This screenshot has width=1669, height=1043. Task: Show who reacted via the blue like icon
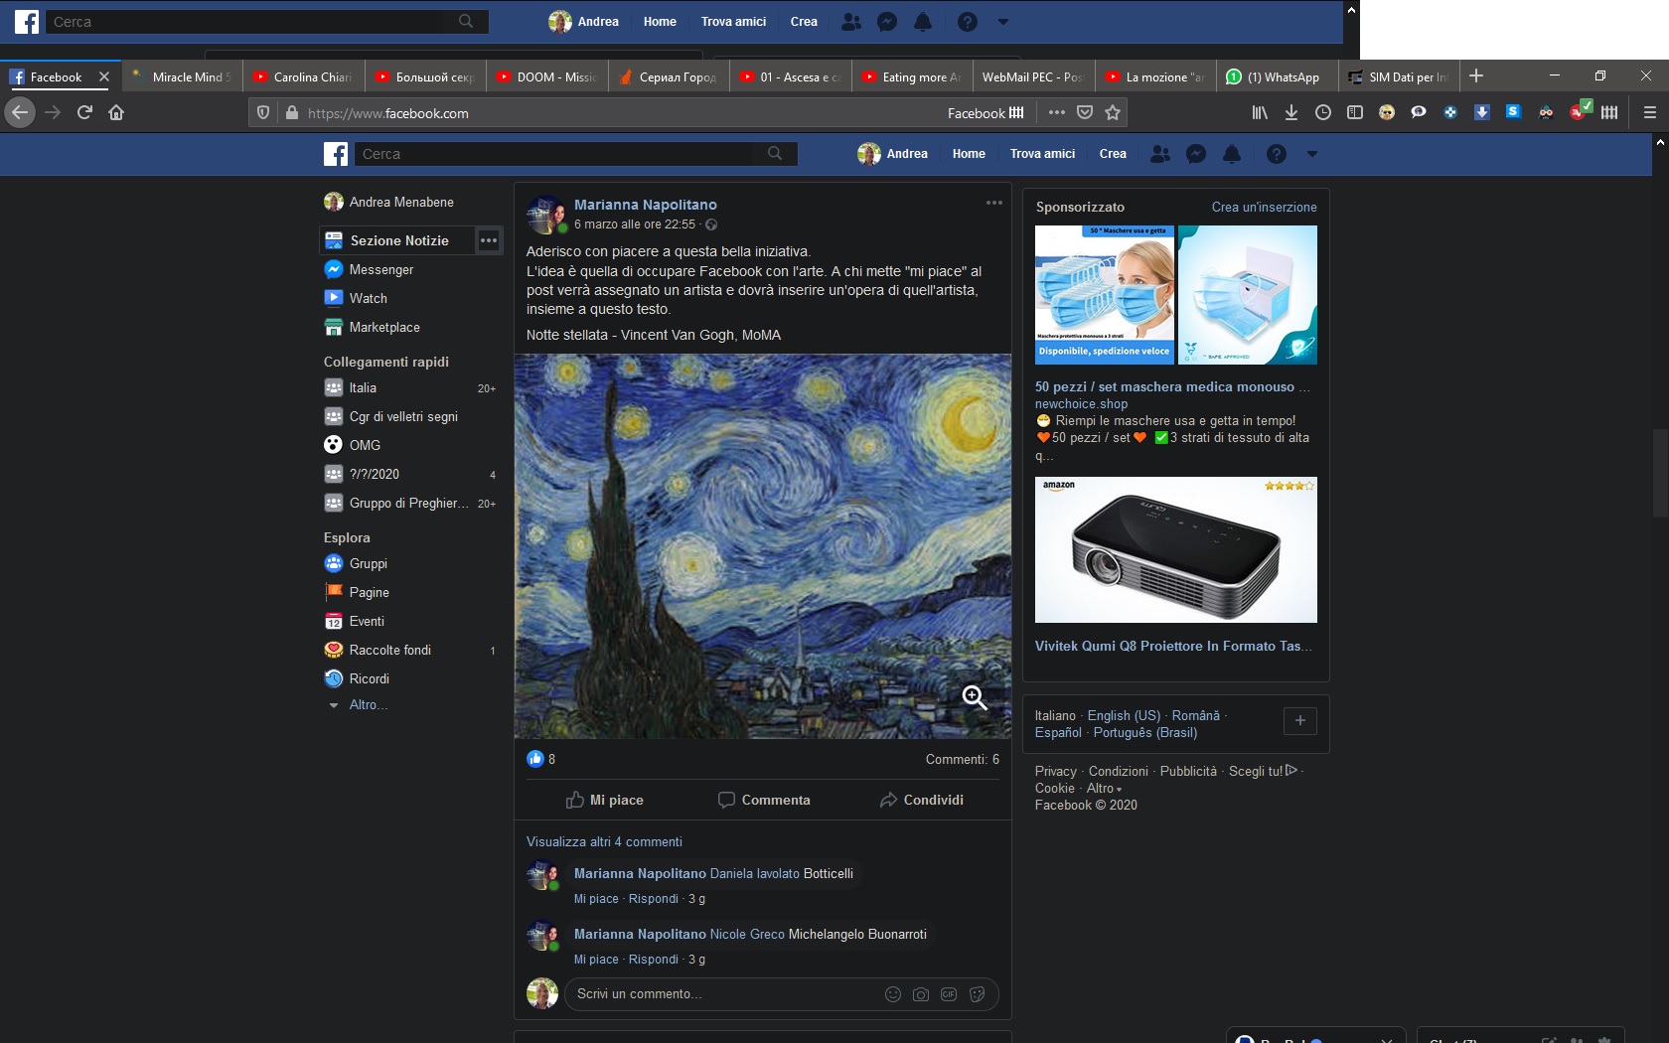click(535, 759)
